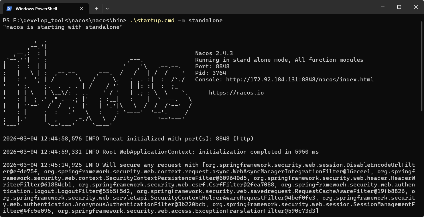Click "Running in stand alone mode, All function modules"

279,60
